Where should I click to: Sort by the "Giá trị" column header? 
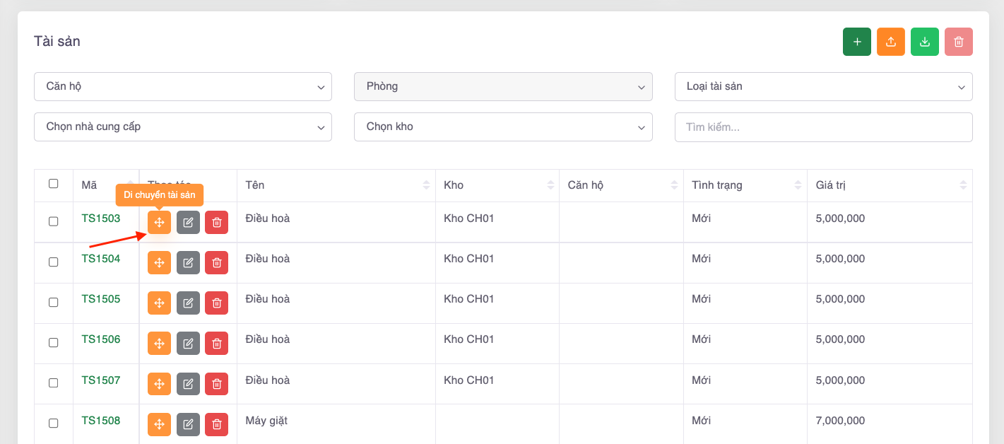point(889,185)
